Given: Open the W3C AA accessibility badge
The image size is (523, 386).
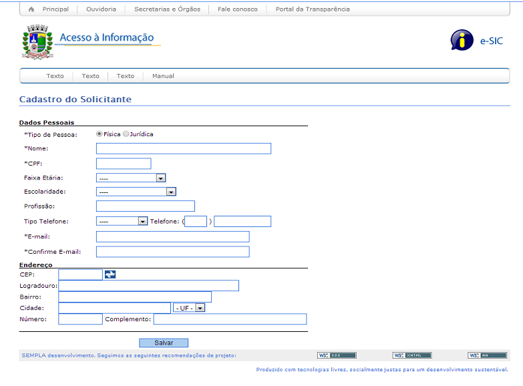Looking at the screenshot, I should click(x=487, y=355).
